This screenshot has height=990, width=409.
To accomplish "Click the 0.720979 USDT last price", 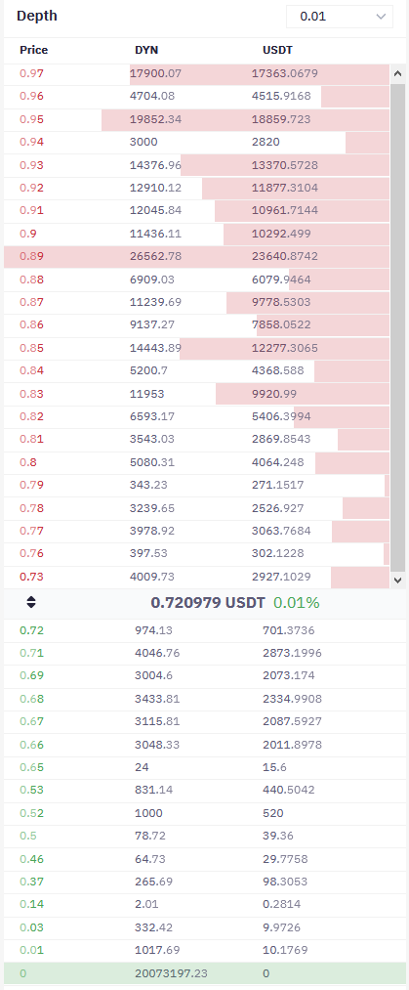I will [x=208, y=602].
